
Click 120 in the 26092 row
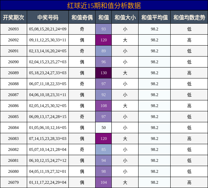click(103, 40)
